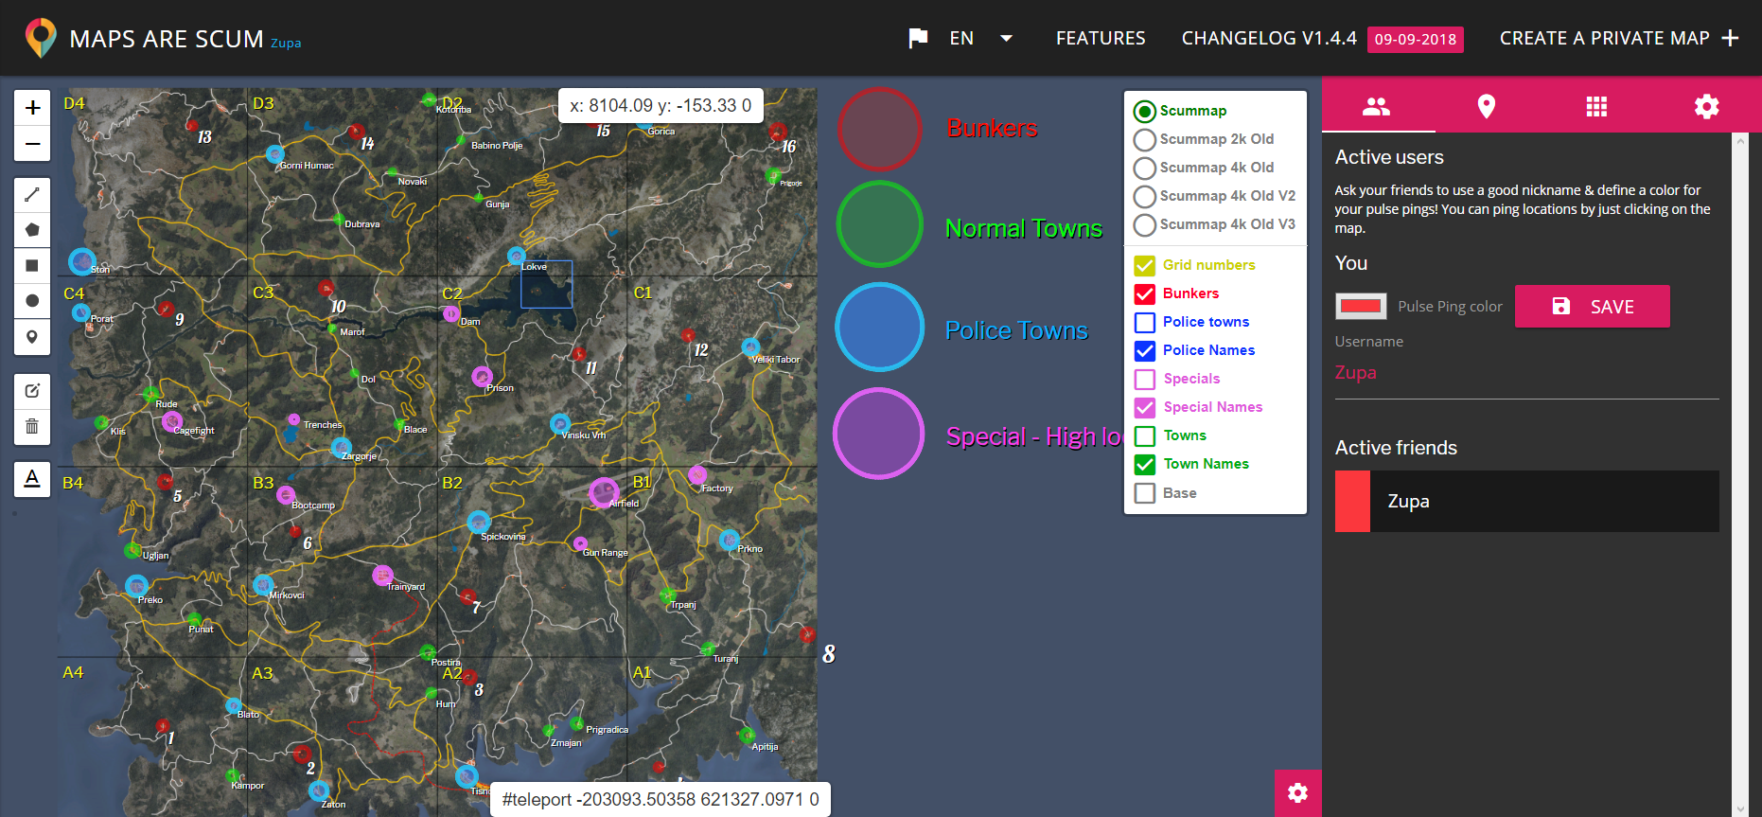Viewport: 1762px width, 817px height.
Task: Select the draw polygon tool
Action: (32, 230)
